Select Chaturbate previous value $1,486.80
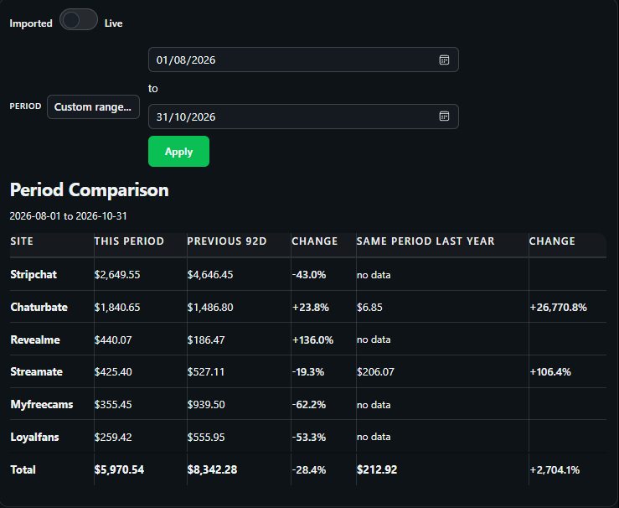The height and width of the screenshot is (508, 619). click(210, 308)
